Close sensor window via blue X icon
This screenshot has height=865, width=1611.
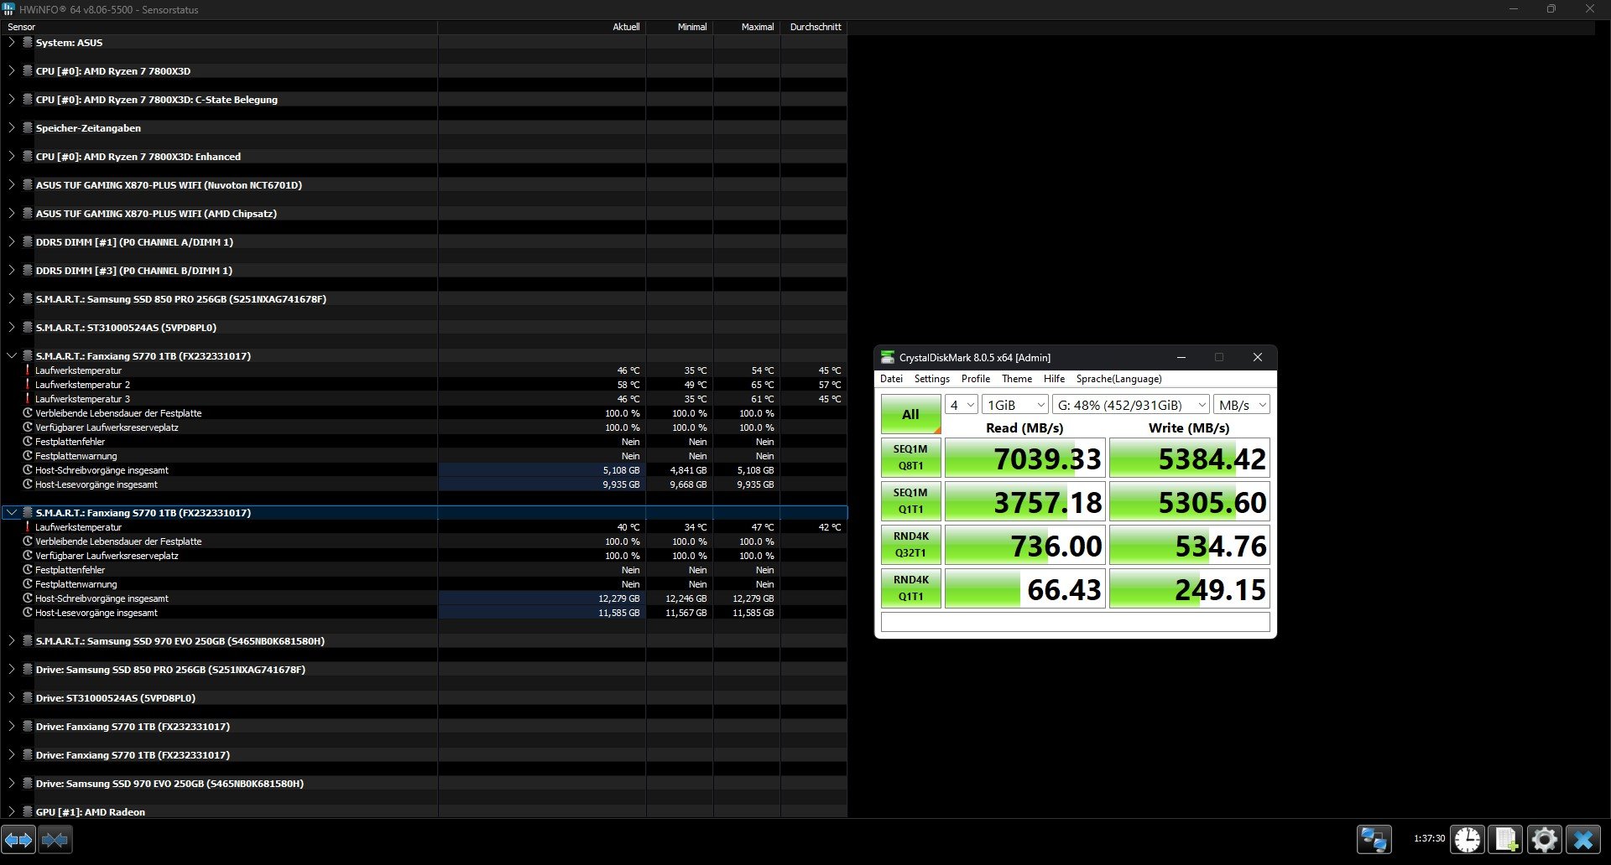pyautogui.click(x=1583, y=839)
